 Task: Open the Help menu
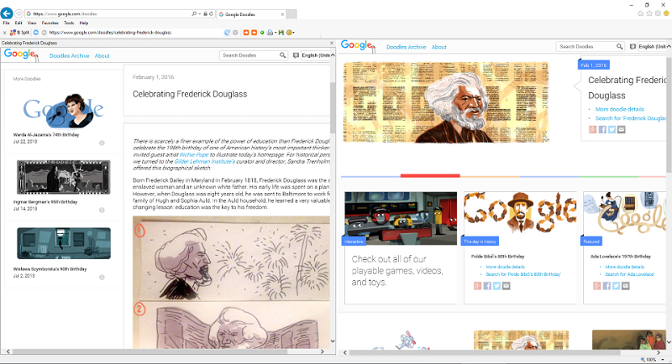pos(83,23)
